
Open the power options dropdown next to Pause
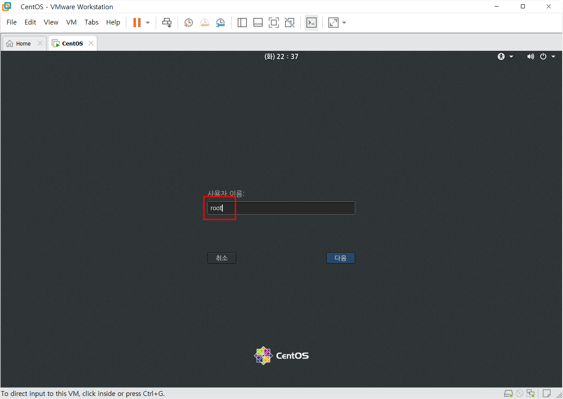pyautogui.click(x=148, y=22)
